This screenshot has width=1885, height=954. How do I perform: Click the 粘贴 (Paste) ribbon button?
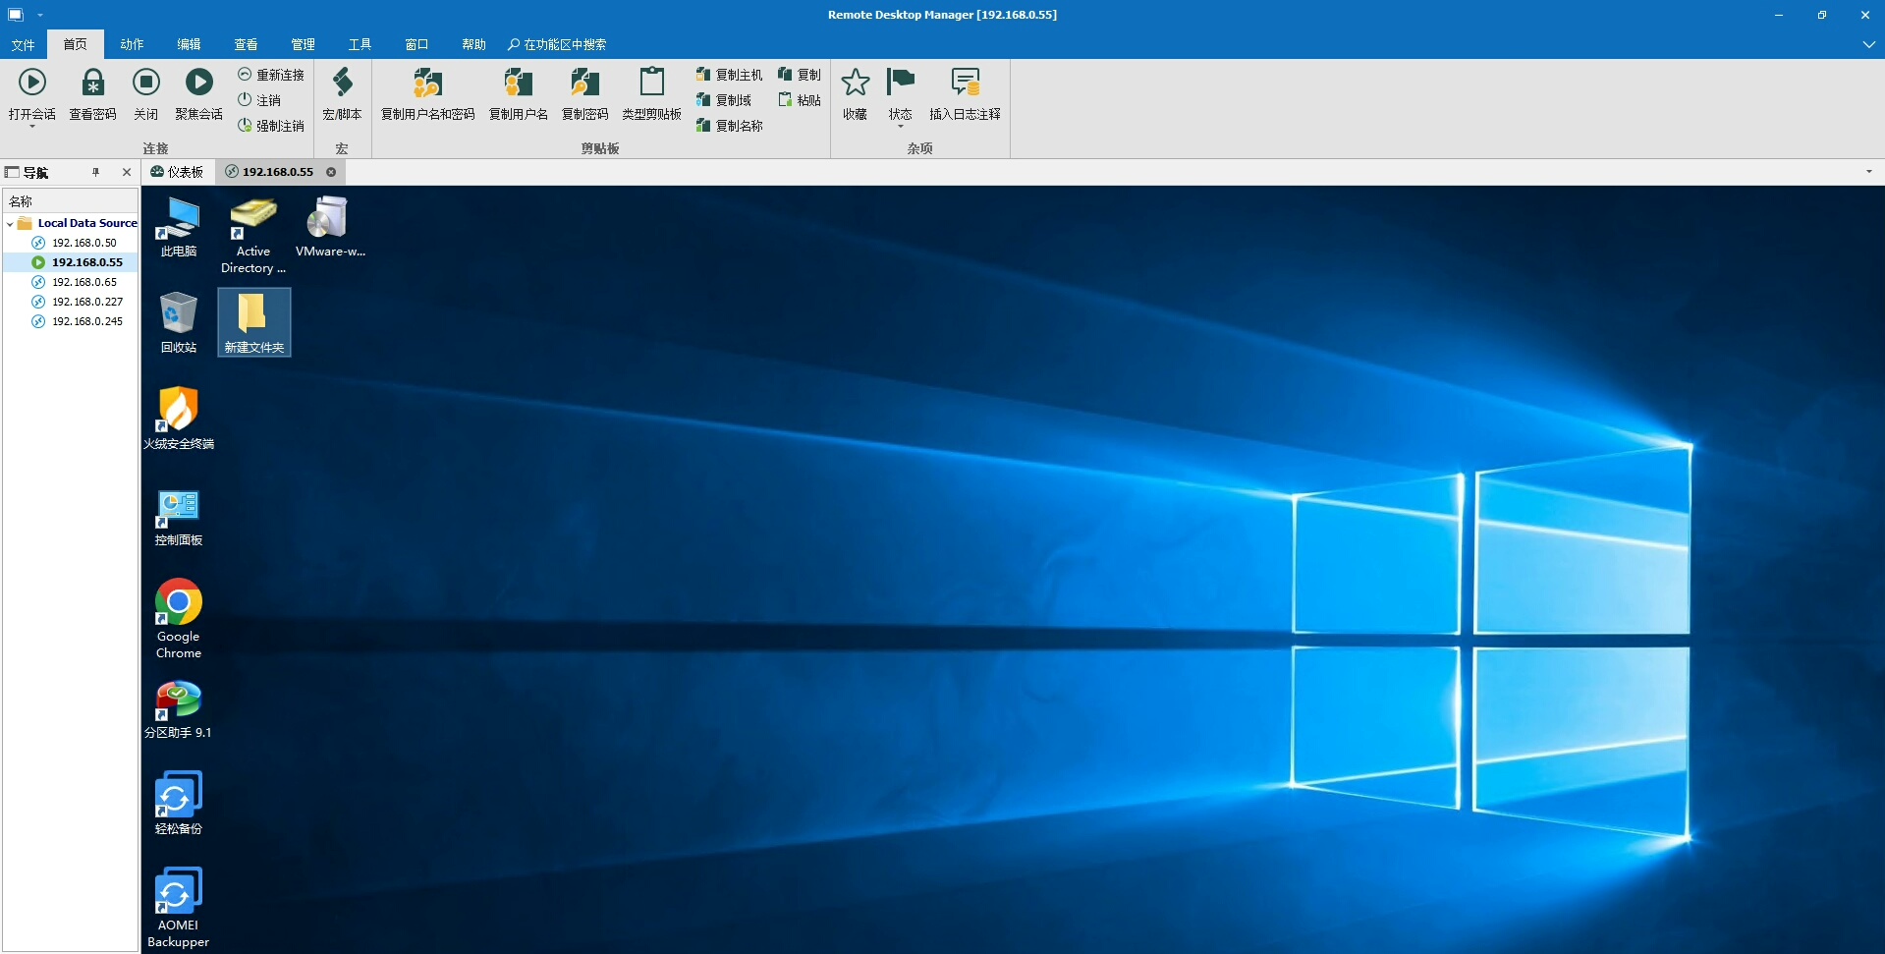[x=800, y=100]
